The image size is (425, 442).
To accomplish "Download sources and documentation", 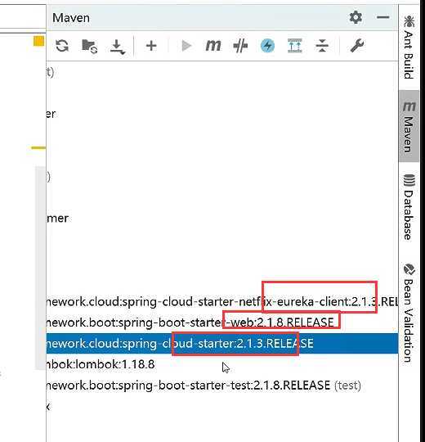I will pyautogui.click(x=118, y=47).
